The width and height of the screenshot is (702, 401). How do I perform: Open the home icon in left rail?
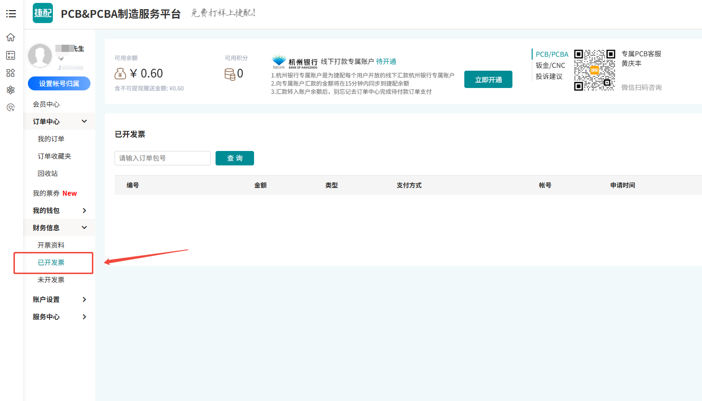click(11, 38)
